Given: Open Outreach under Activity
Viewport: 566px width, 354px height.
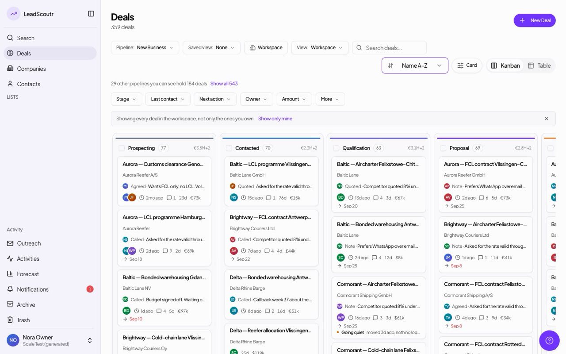Looking at the screenshot, I should [50, 243].
